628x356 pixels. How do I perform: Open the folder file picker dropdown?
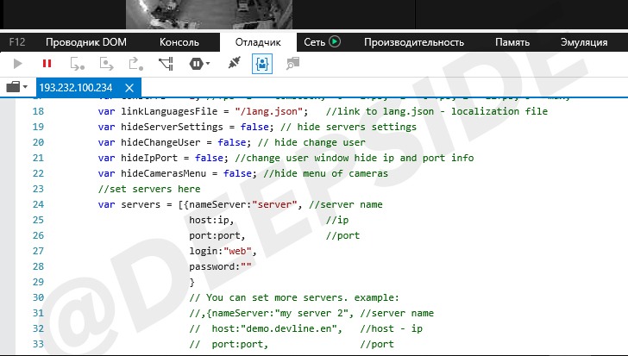17,88
